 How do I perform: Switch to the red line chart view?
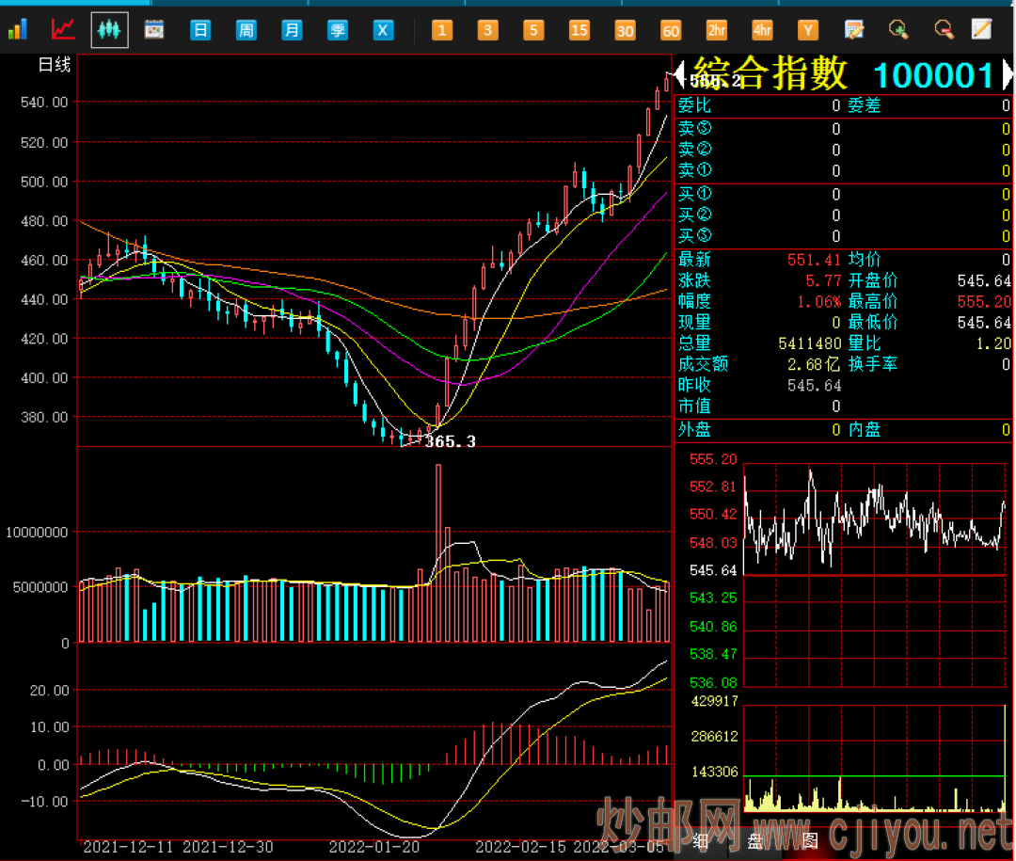pyautogui.click(x=63, y=30)
